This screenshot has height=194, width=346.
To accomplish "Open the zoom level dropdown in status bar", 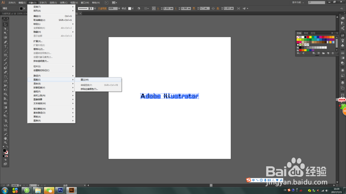I will [x=20, y=185].
